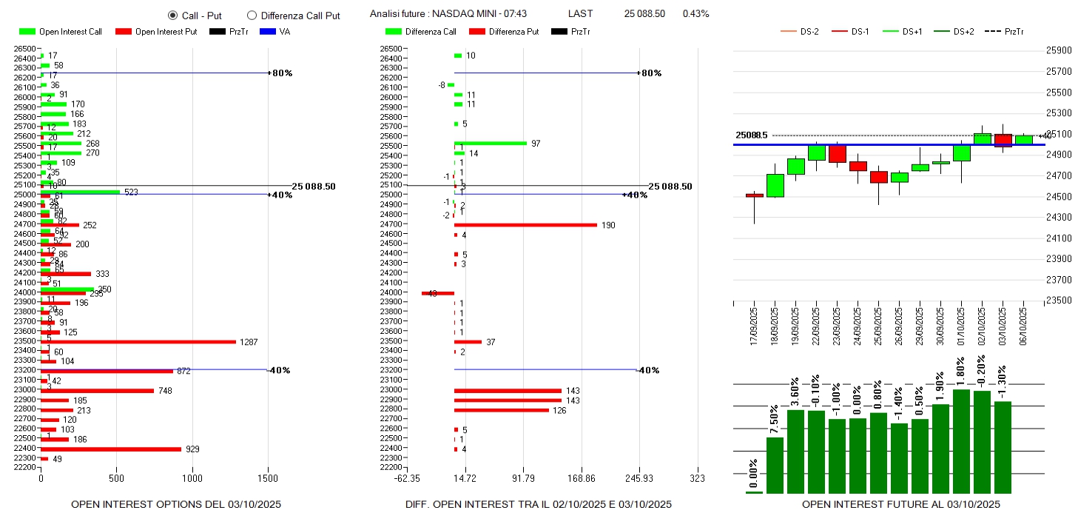Click the LAST price value 25 088.50
Image resolution: width=1078 pixels, height=510 pixels.
click(644, 14)
